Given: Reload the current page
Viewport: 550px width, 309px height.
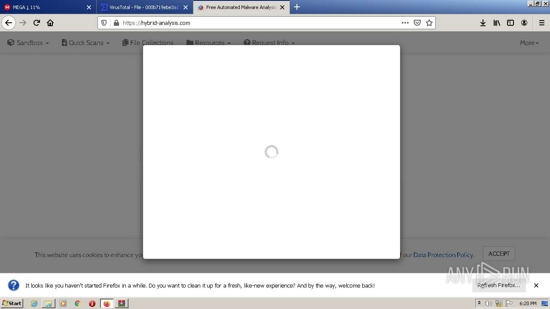Looking at the screenshot, I should click(x=37, y=23).
